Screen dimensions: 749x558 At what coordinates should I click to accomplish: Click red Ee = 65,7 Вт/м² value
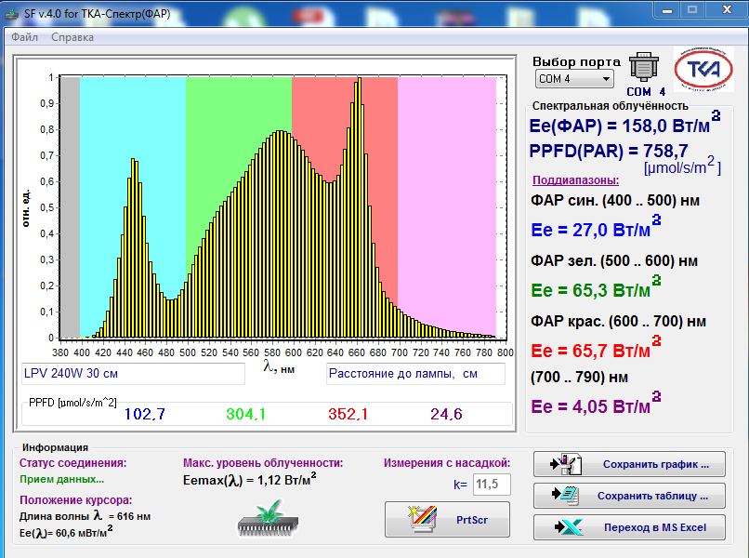(x=596, y=349)
